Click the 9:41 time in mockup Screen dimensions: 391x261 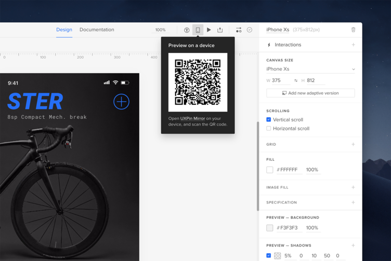point(12,83)
